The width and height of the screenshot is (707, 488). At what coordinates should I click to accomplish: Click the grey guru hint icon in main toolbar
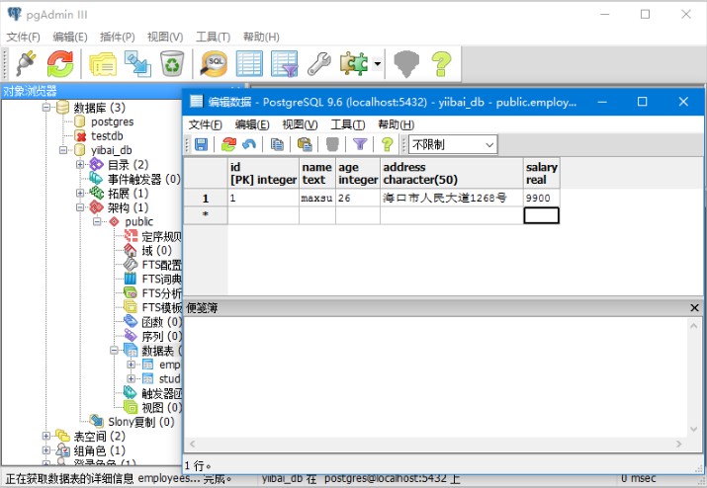[406, 63]
